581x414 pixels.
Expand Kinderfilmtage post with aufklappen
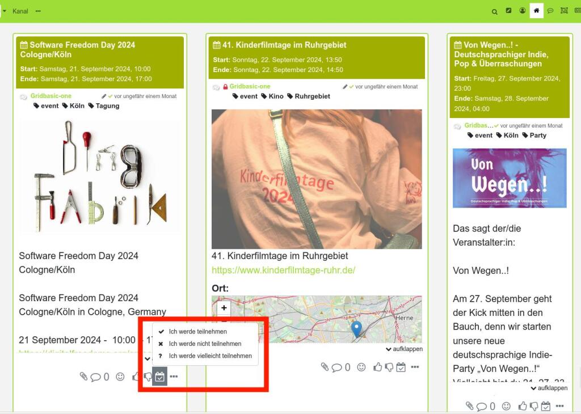(x=404, y=349)
